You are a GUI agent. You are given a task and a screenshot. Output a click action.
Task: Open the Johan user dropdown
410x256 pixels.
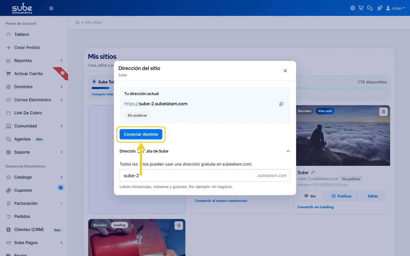[396, 8]
